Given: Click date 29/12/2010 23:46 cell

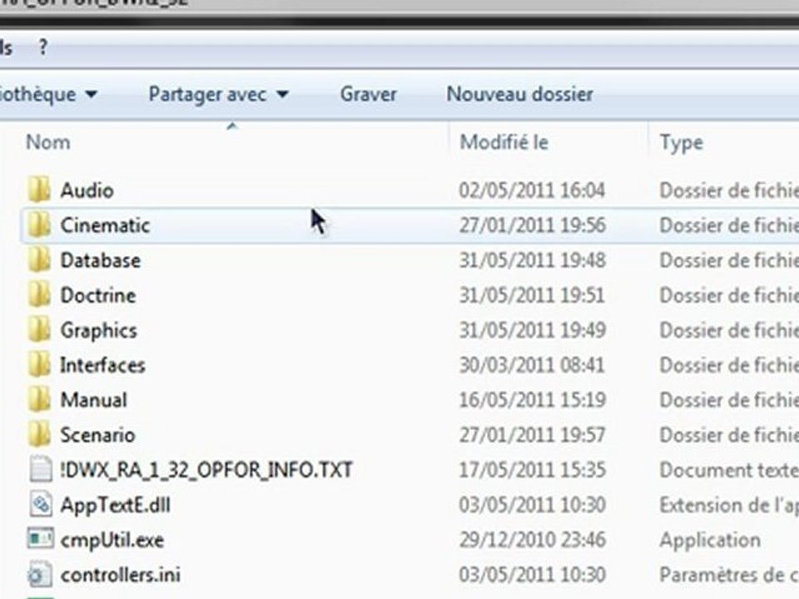Looking at the screenshot, I should pyautogui.click(x=533, y=540).
